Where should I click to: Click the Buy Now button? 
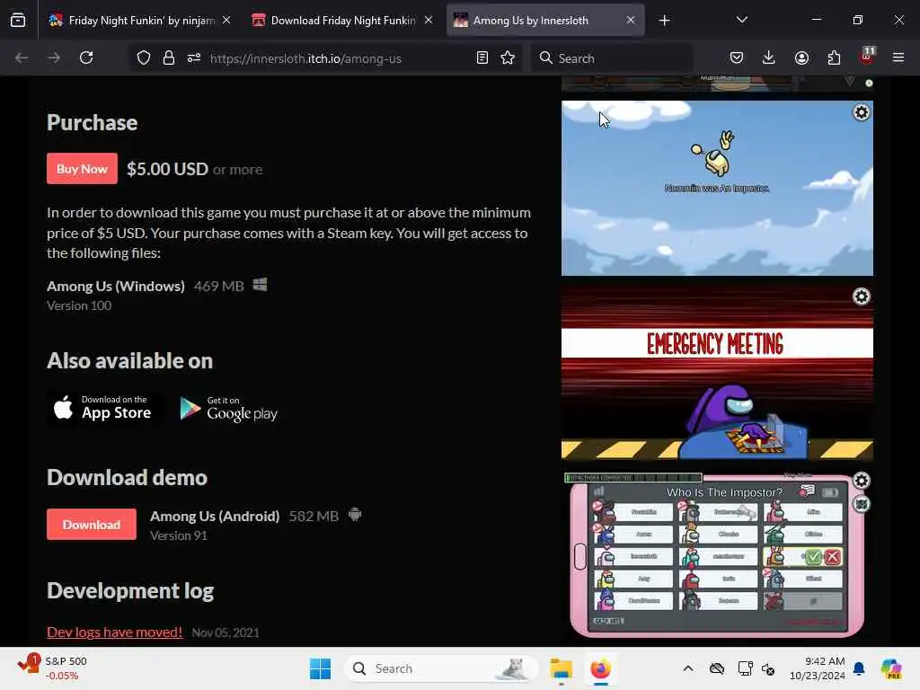(82, 169)
